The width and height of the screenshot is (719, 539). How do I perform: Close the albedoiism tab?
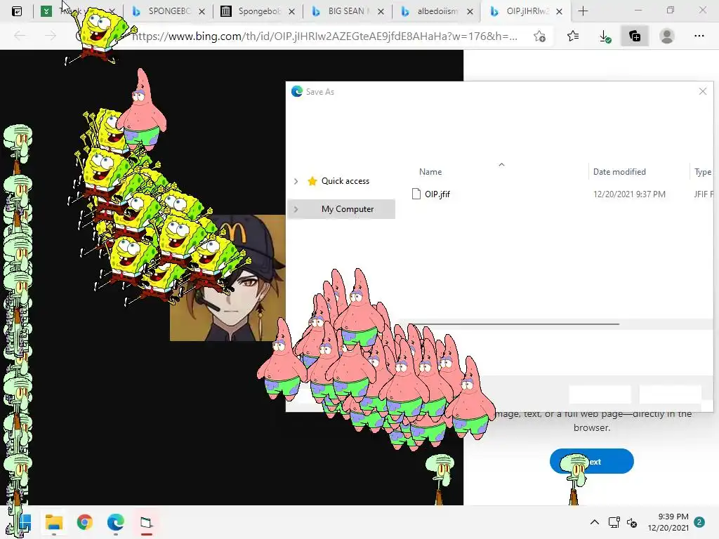470,11
